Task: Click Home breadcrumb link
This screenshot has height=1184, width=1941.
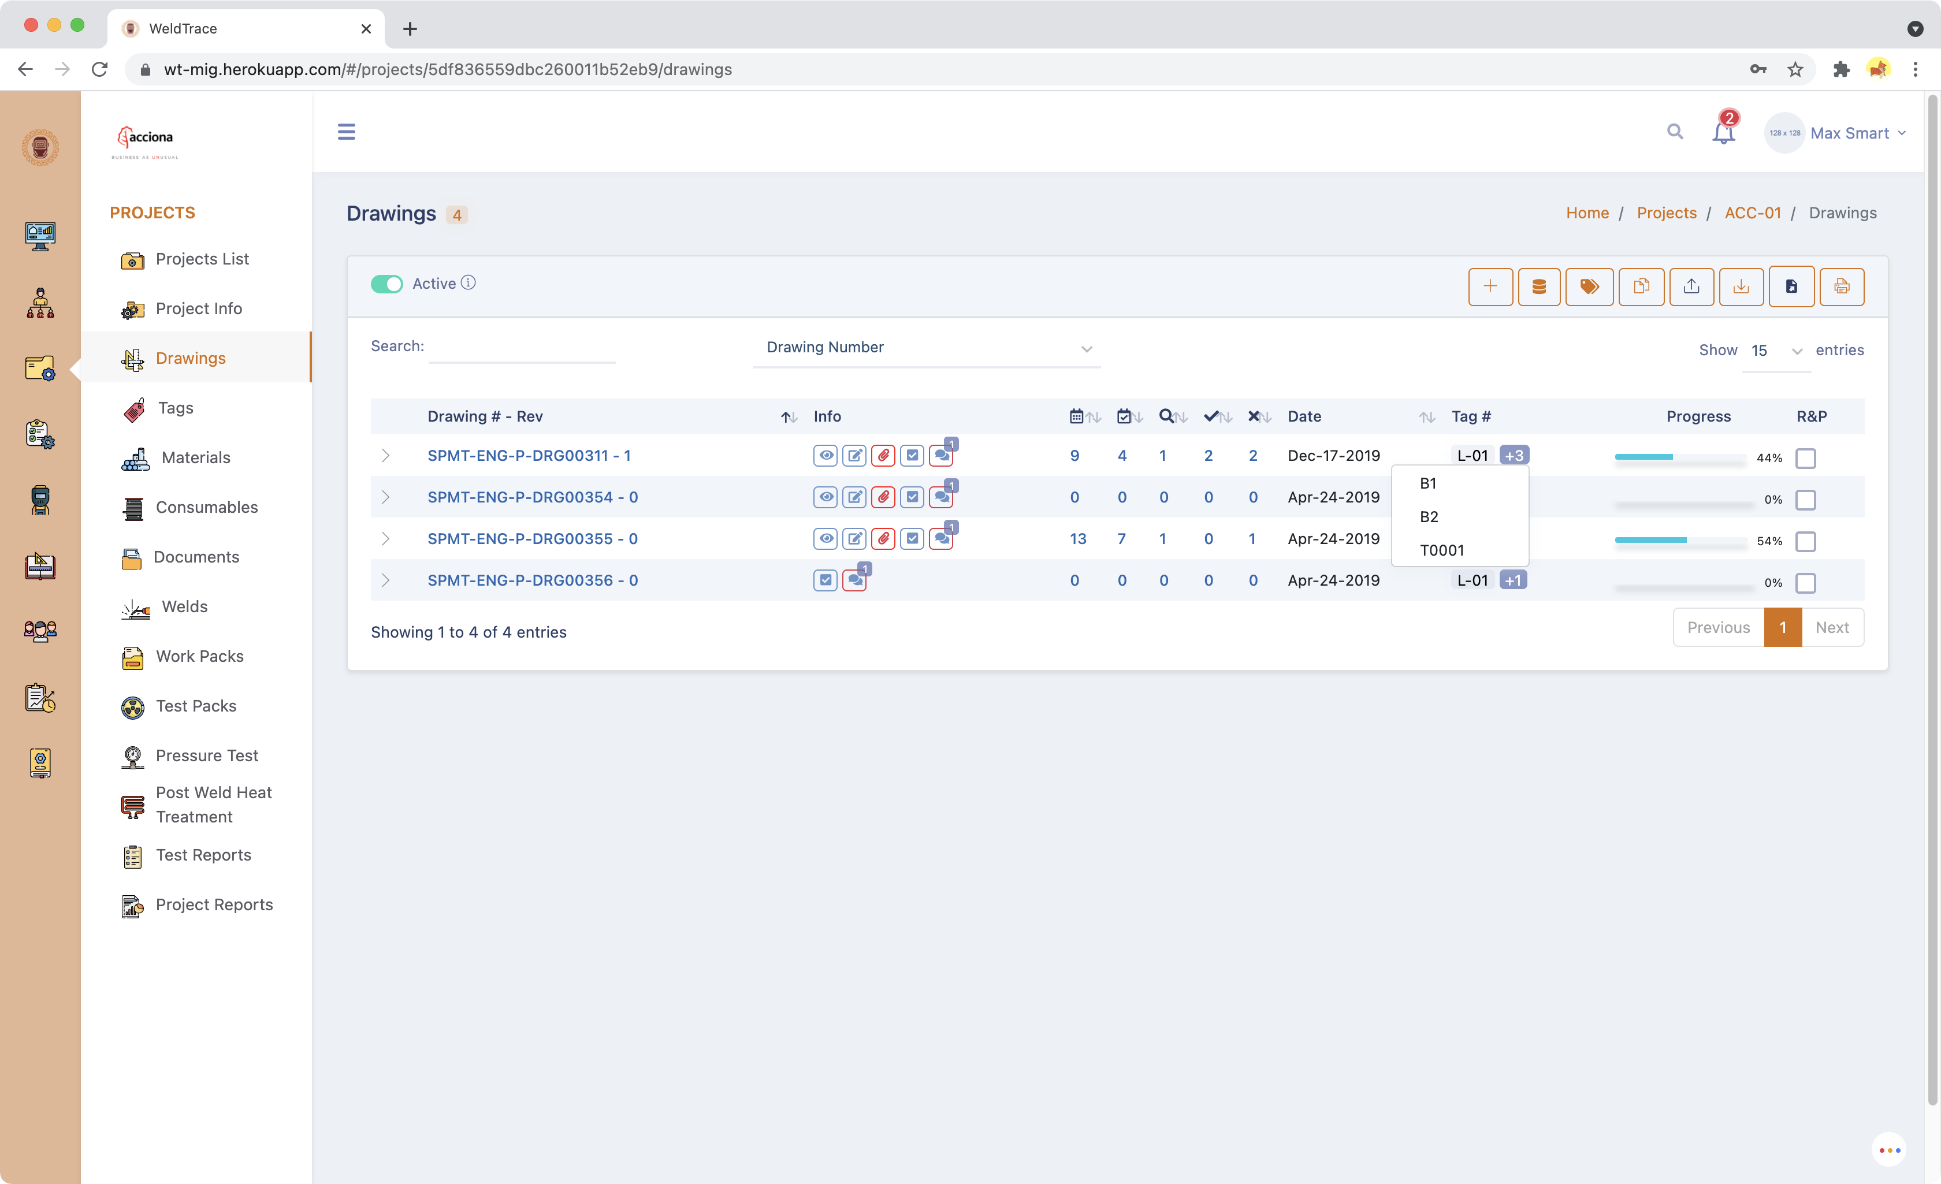Action: (x=1586, y=213)
